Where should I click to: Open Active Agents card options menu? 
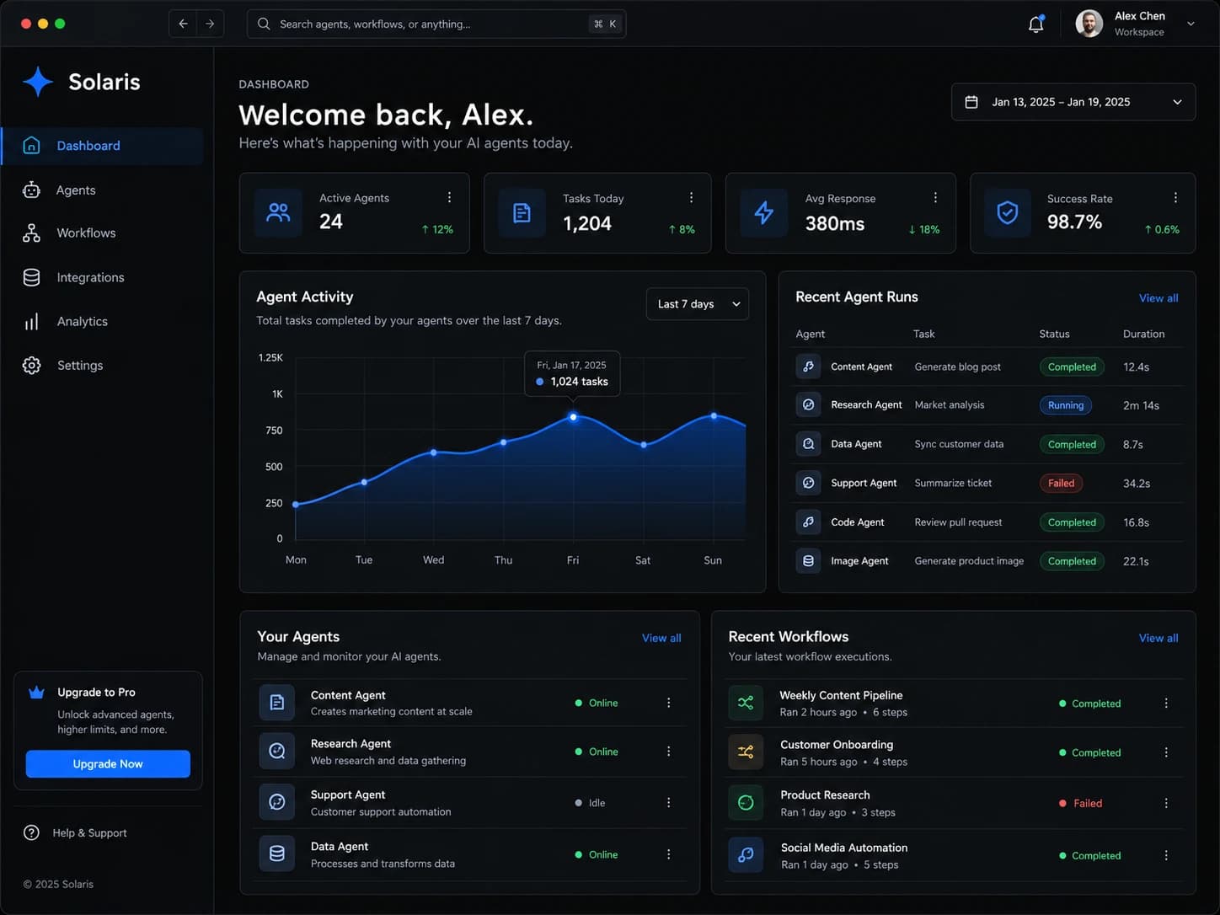(x=449, y=197)
